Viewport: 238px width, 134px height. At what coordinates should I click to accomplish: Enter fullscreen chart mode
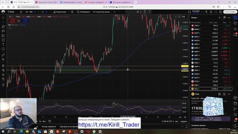click(x=216, y=12)
